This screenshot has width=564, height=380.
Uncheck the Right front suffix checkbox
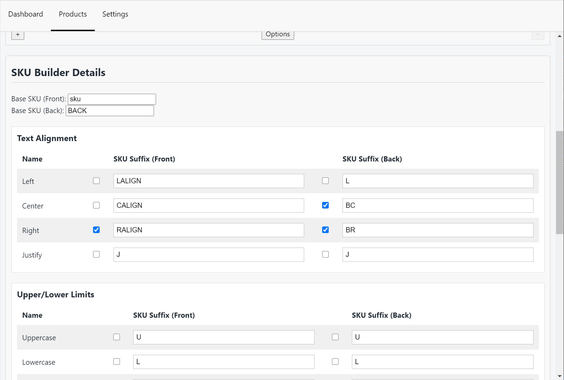click(96, 230)
